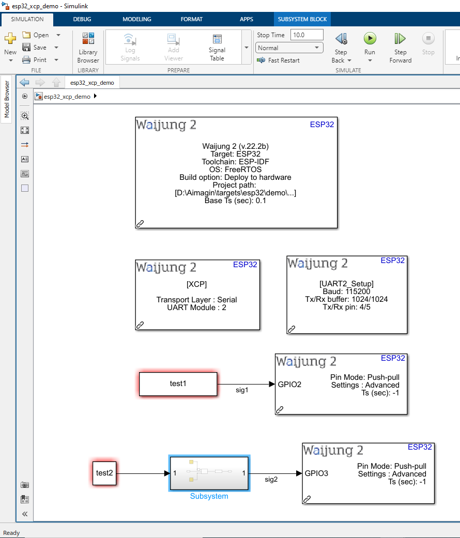Expand the New dropdown arrow
The image size is (460, 538).
click(x=11, y=61)
